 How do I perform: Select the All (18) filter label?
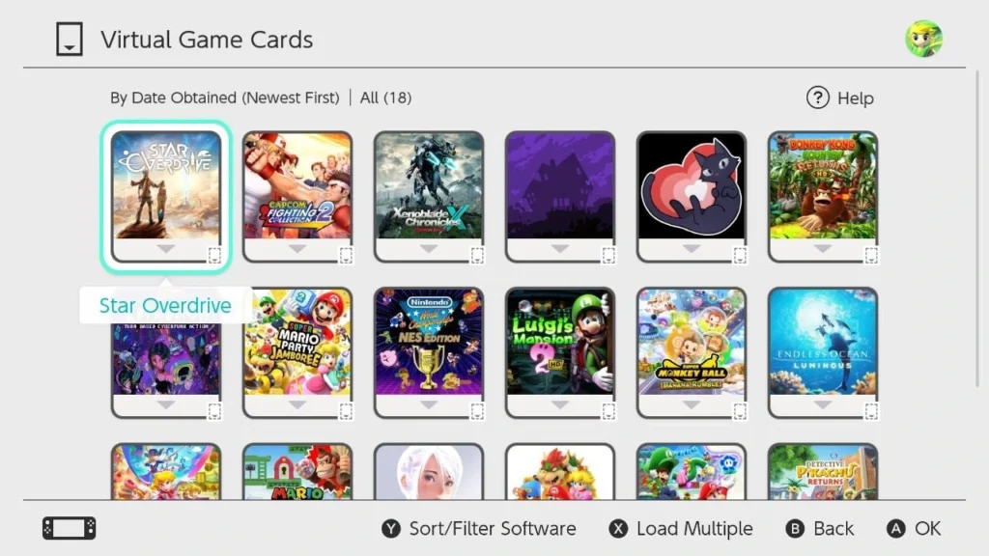coord(385,97)
